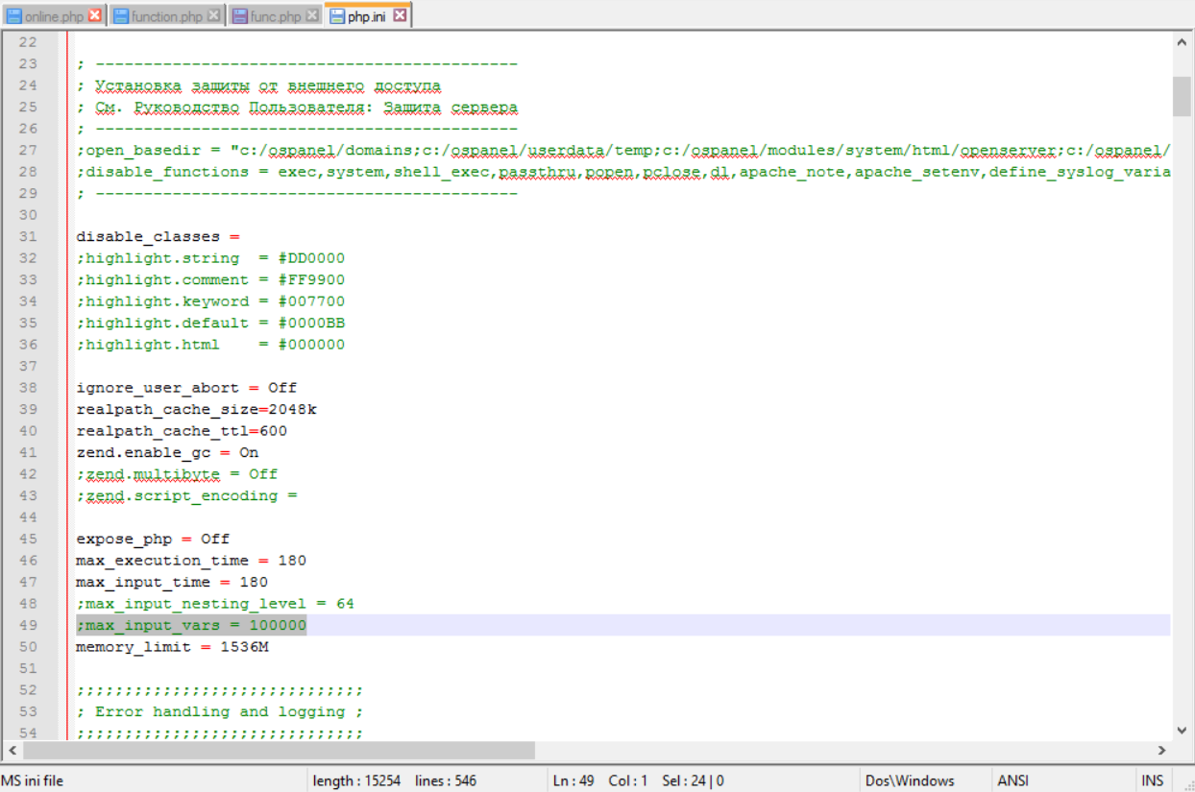This screenshot has width=1195, height=792.
Task: Click line number 50 in the margin
Action: tap(28, 647)
